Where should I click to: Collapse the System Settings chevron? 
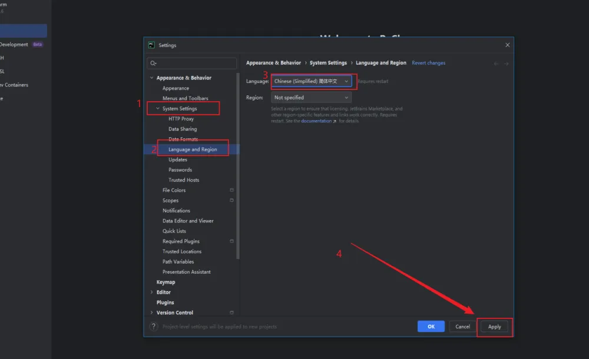pos(158,108)
